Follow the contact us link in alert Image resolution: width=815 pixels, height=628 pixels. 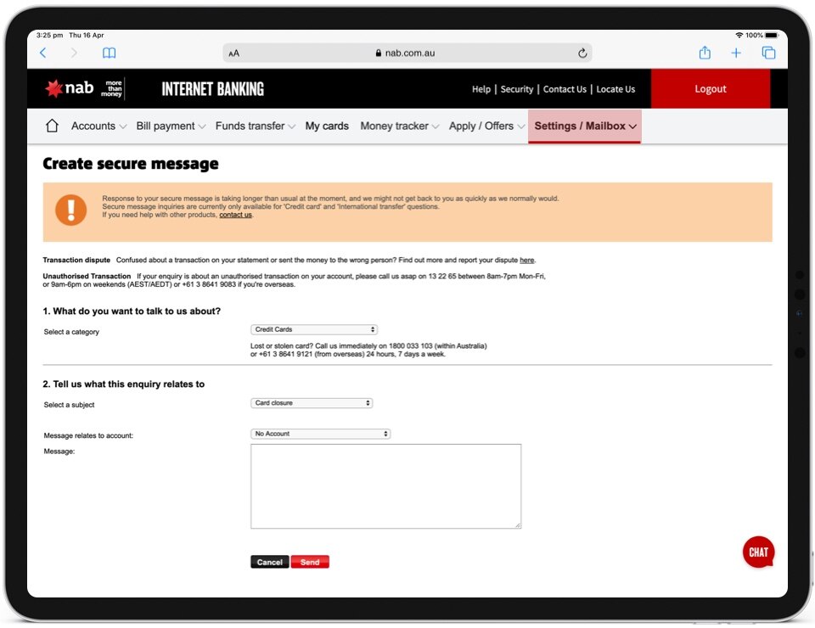click(235, 215)
